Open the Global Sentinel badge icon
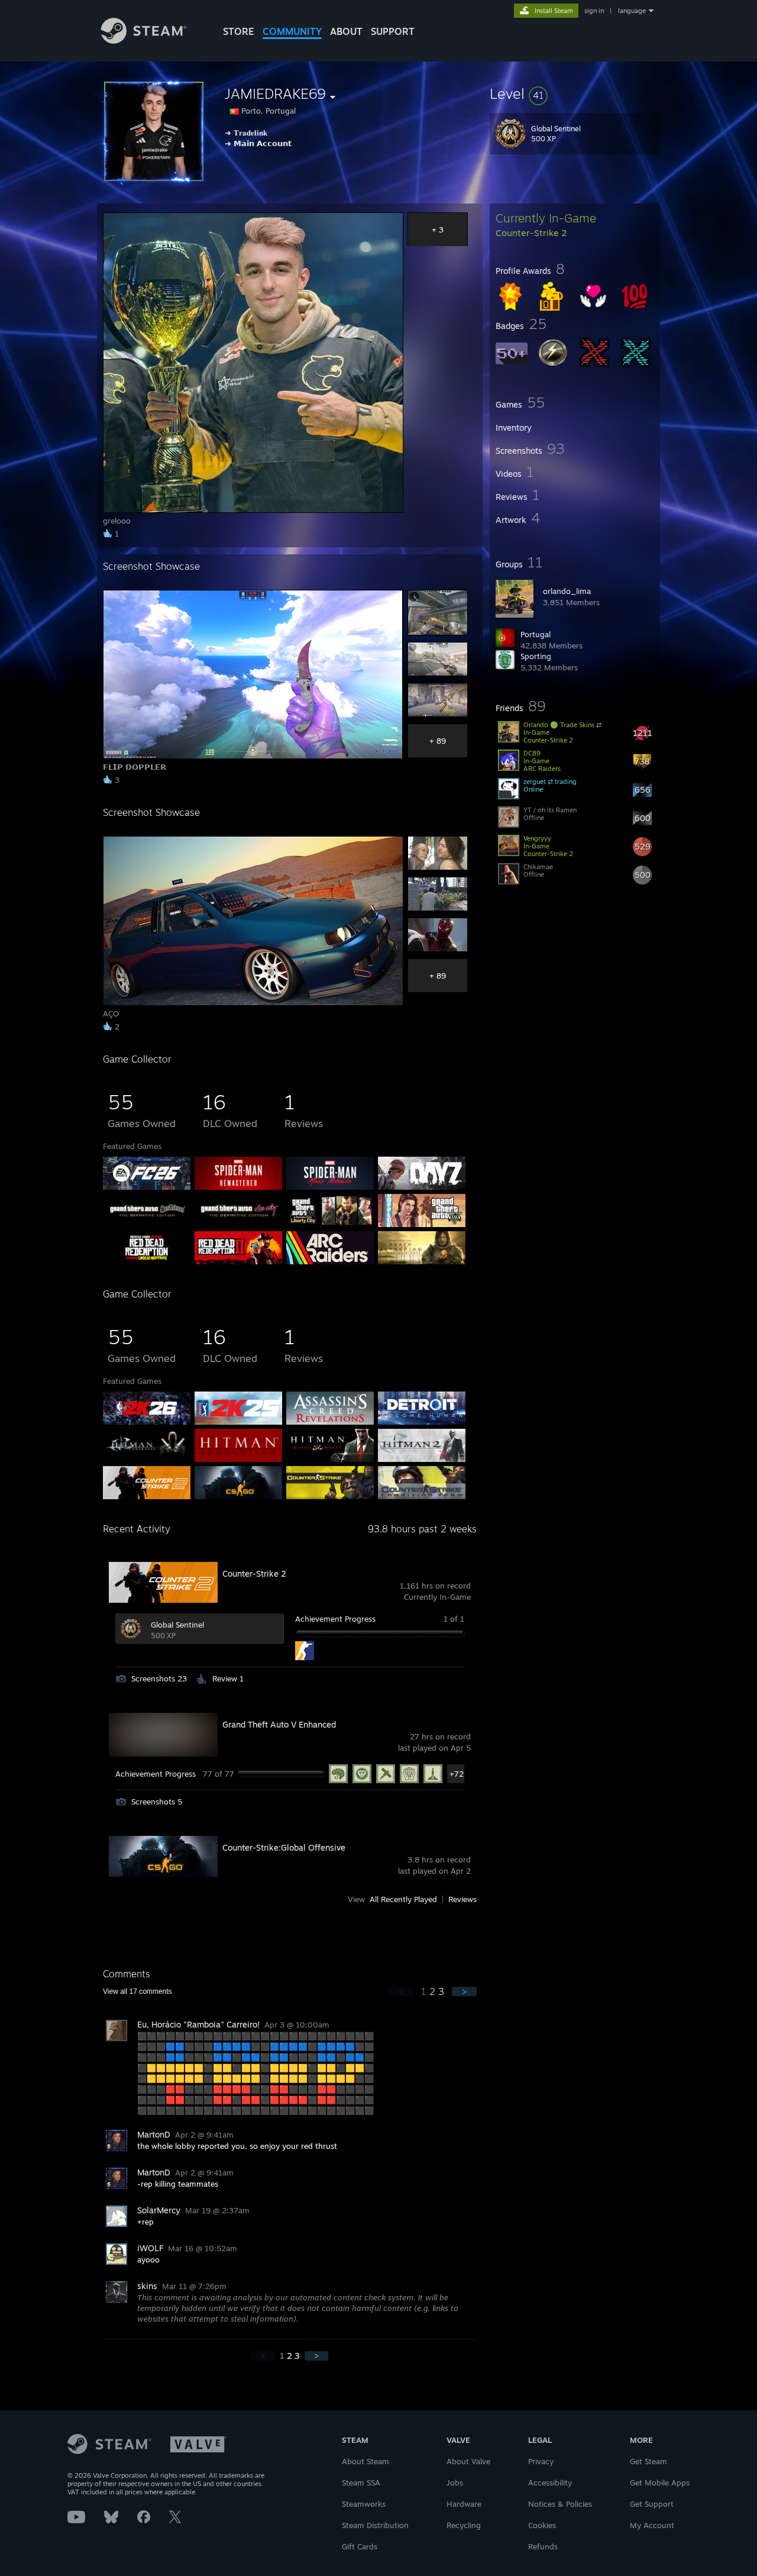 (510, 134)
